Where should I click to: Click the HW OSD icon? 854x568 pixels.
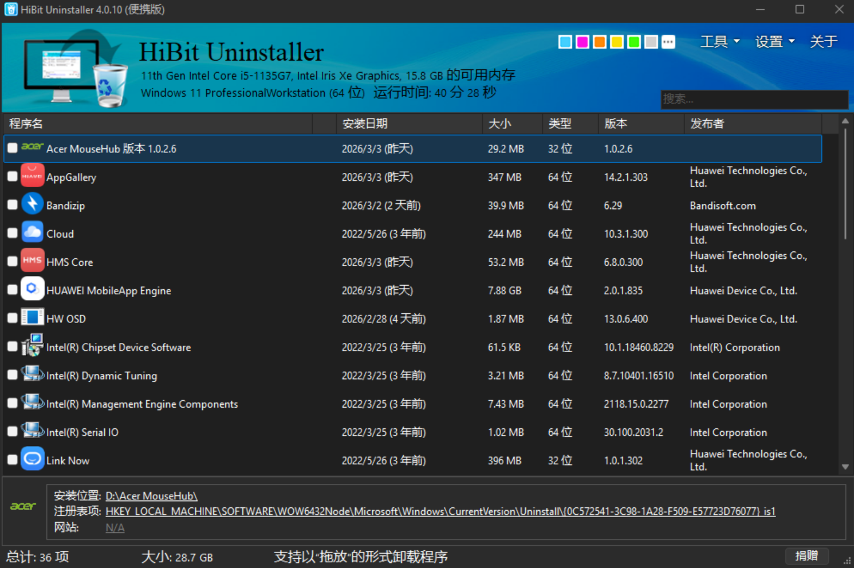tap(32, 318)
